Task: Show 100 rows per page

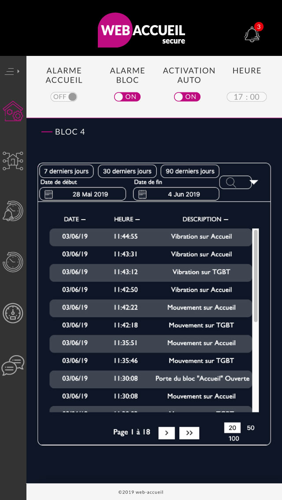Action: tap(234, 438)
